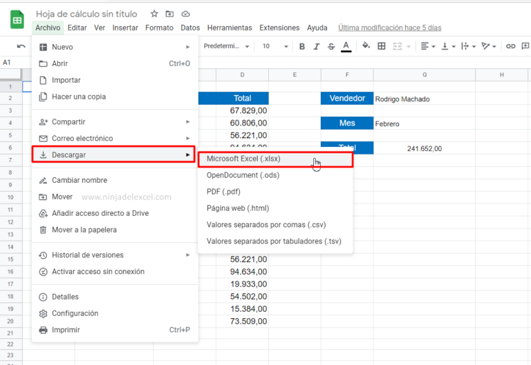The width and height of the screenshot is (531, 365).
Task: Expand the merge cells dropdown arrow
Action: 409,47
